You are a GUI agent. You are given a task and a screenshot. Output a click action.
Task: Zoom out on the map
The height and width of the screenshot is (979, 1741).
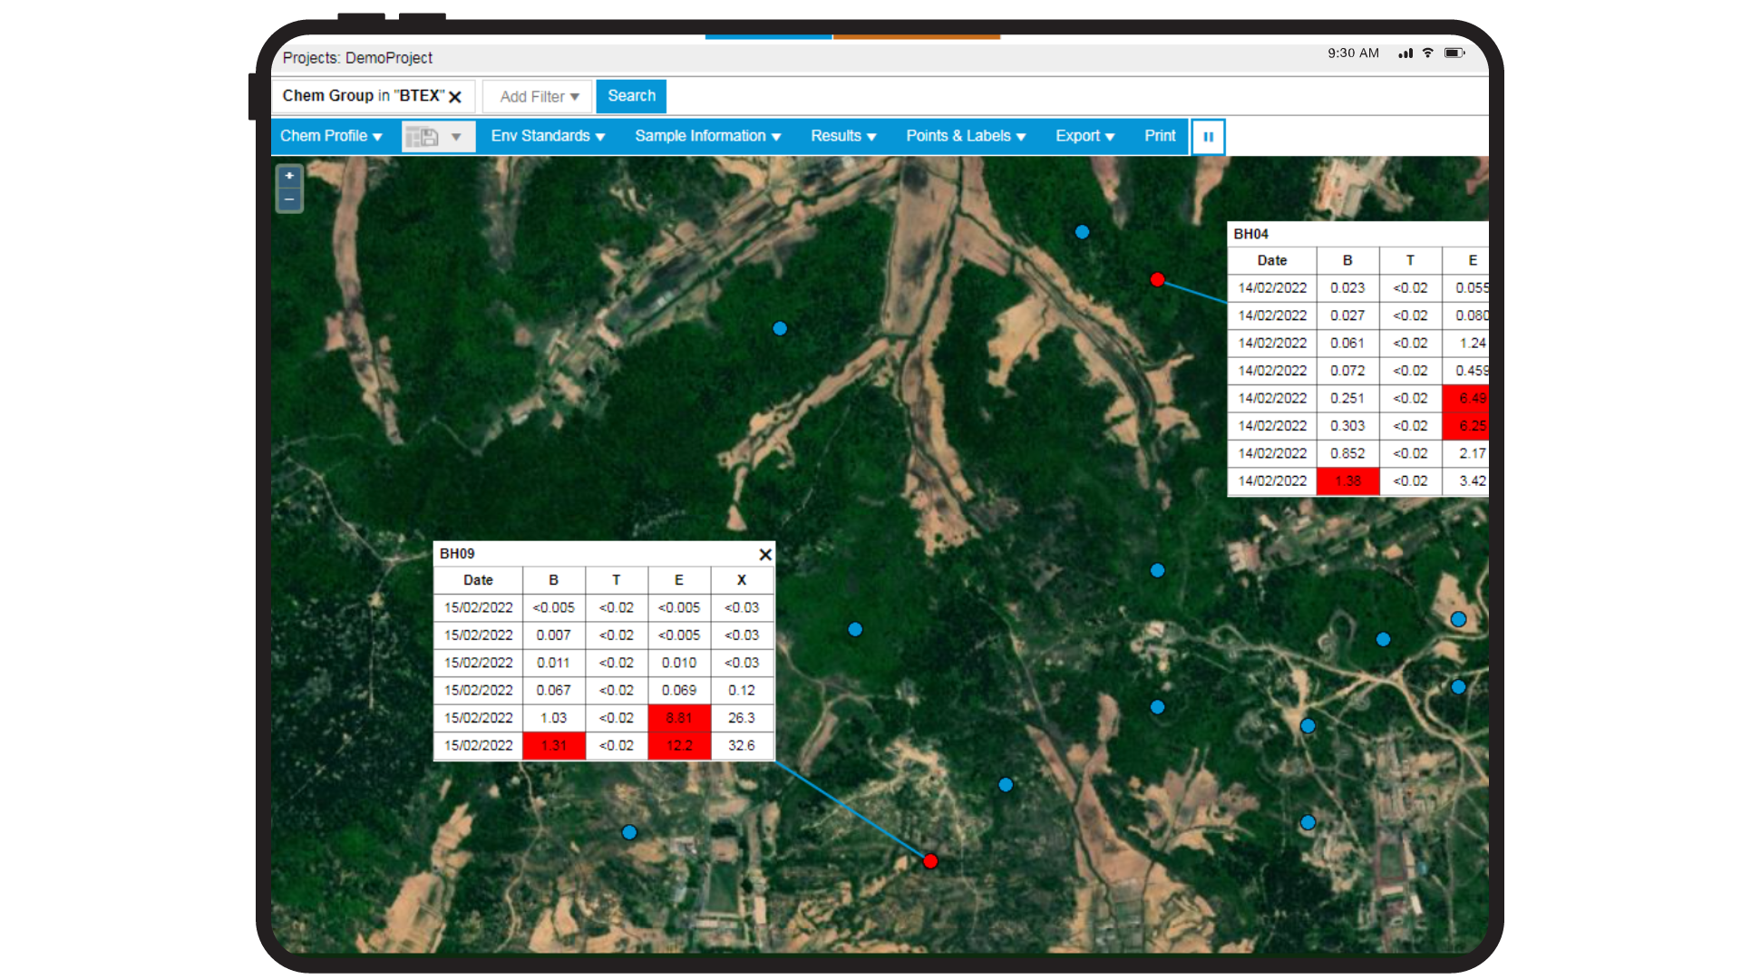click(x=289, y=199)
